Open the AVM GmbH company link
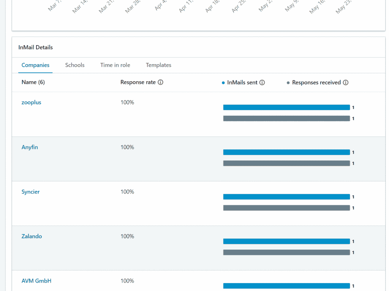This screenshot has height=291, width=389. pos(36,281)
